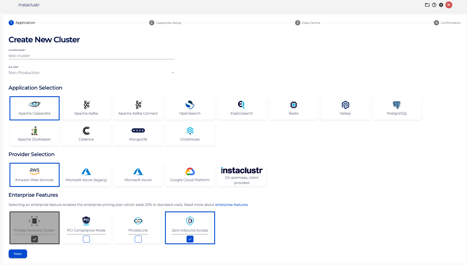Image resolution: width=467 pixels, height=265 pixels.
Task: Pick the Valkey application
Action: click(345, 108)
